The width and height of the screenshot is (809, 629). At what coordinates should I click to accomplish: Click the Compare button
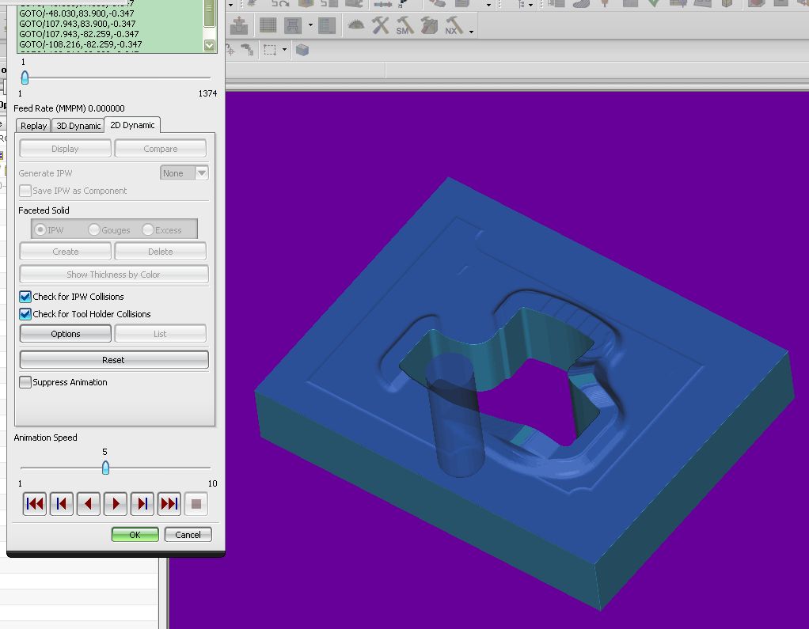tap(161, 149)
